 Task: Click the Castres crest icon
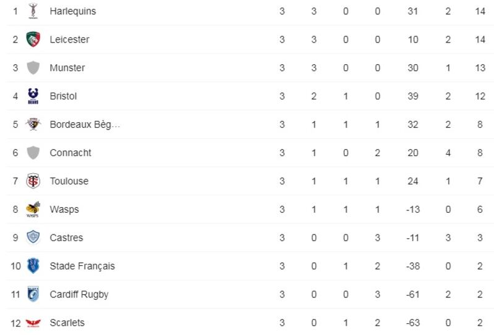(33, 238)
